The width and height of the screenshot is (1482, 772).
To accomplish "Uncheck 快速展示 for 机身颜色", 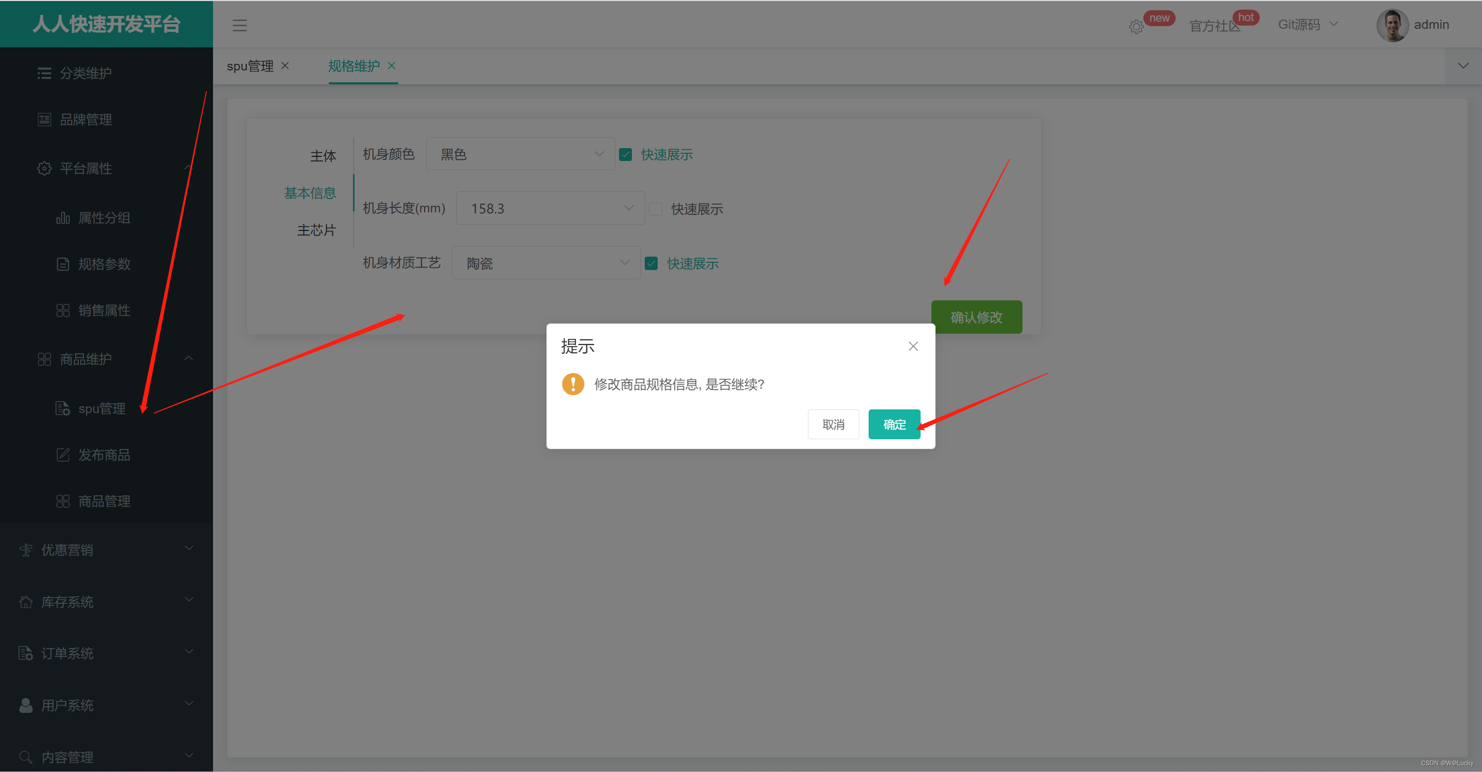I will [625, 155].
